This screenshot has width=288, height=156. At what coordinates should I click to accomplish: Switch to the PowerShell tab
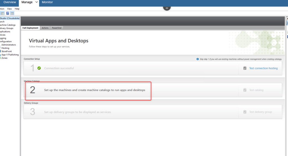(57, 28)
